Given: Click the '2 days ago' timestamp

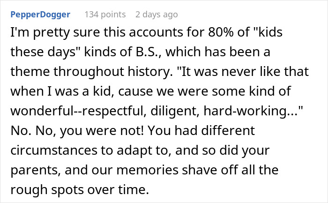Looking at the screenshot, I should coord(157,14).
